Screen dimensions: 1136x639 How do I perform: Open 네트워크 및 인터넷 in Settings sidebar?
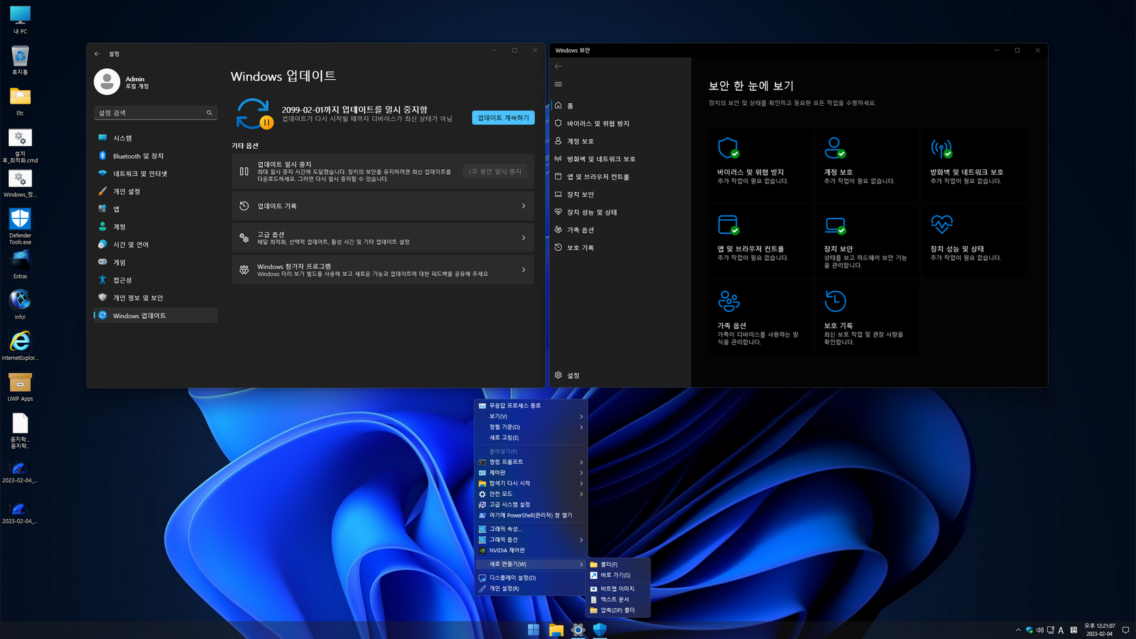click(x=156, y=173)
